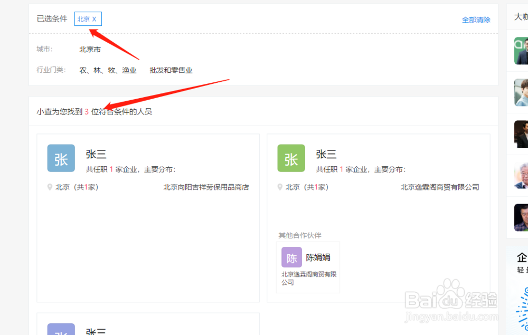Click the blue 张 avatar in bottom card
The width and height of the screenshot is (528, 335).
pos(61,330)
